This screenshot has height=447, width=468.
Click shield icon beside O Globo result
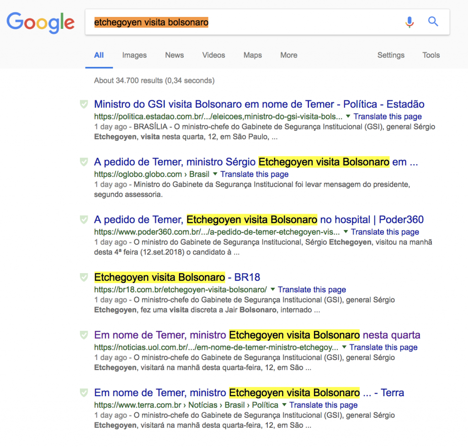pos(84,162)
